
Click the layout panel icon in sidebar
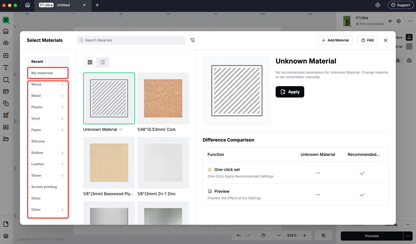click(x=6, y=92)
